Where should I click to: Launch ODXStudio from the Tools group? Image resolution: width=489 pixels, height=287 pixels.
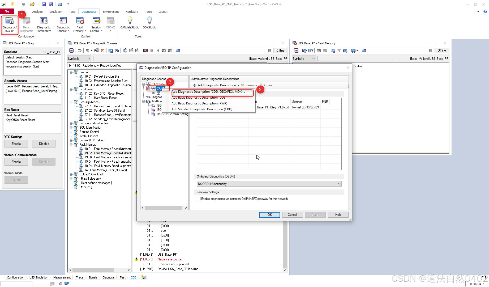click(149, 23)
